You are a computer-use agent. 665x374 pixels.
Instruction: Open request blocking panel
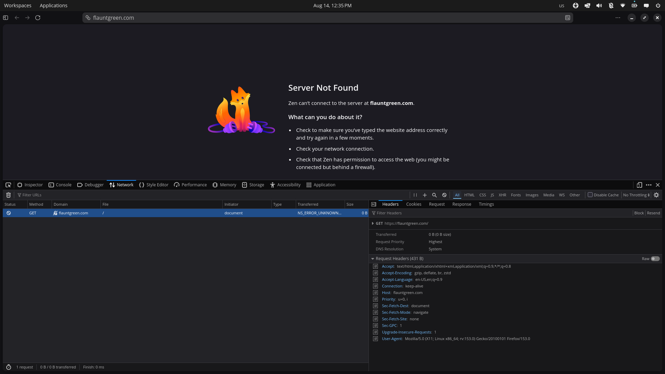click(444, 195)
